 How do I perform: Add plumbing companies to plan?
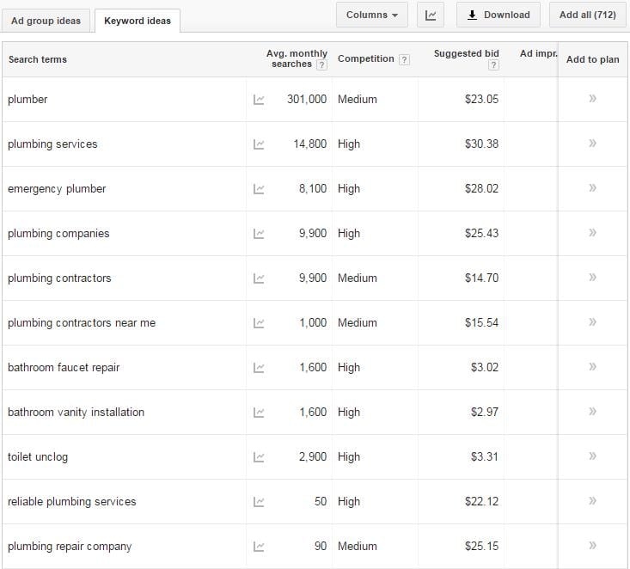tap(592, 232)
